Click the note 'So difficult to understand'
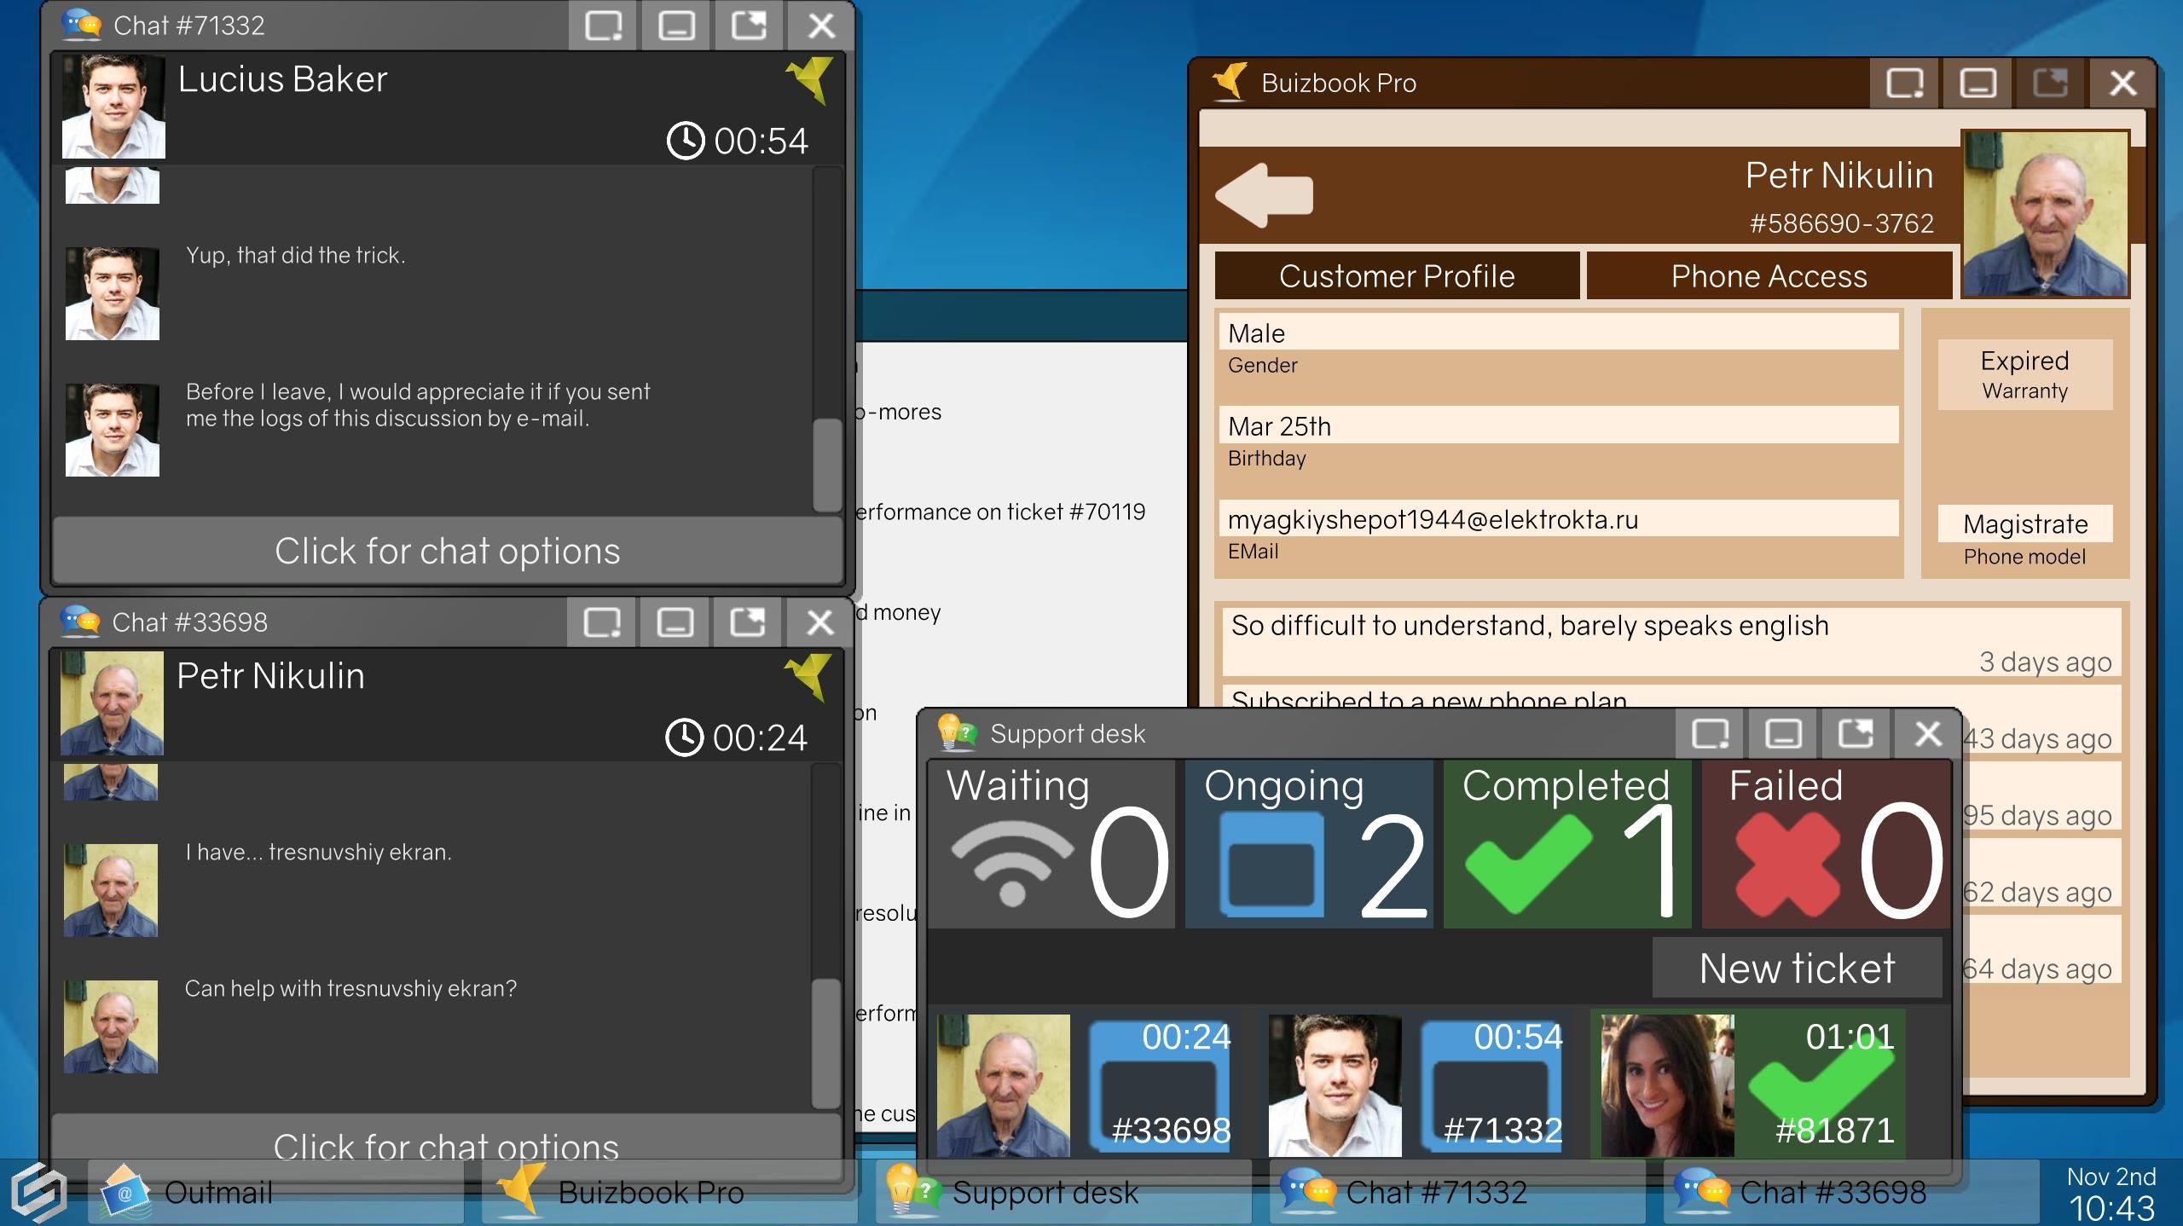Screen dimensions: 2183x1226 pyautogui.click(x=1671, y=641)
